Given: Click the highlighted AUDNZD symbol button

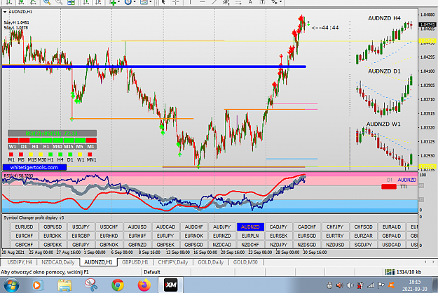Looking at the screenshot, I should (x=250, y=227).
